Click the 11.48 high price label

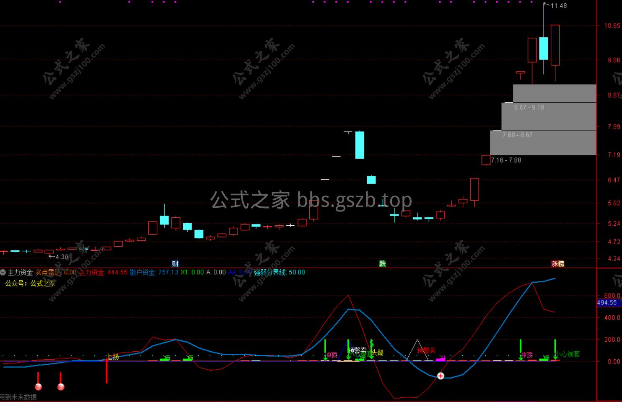click(x=559, y=6)
